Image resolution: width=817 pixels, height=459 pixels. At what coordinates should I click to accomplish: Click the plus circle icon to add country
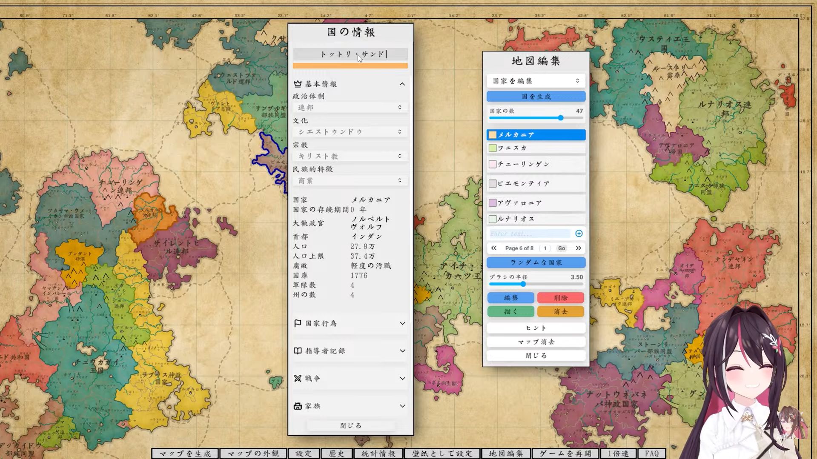pyautogui.click(x=579, y=234)
